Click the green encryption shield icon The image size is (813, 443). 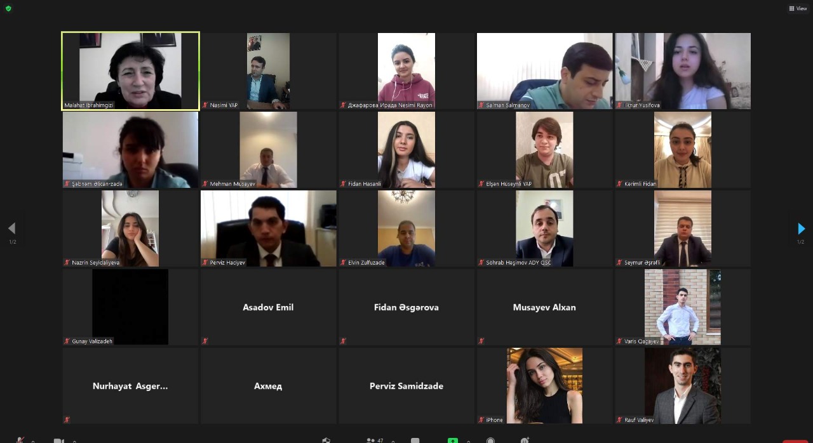[x=8, y=8]
